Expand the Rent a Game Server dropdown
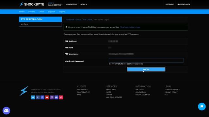Image resolution: width=209 pixels, height=117 pixels. tap(55, 4)
